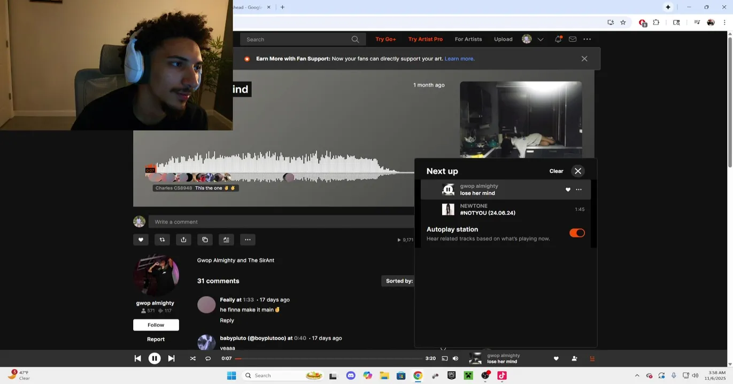Seek using the bottom playback progress bar

(328, 358)
